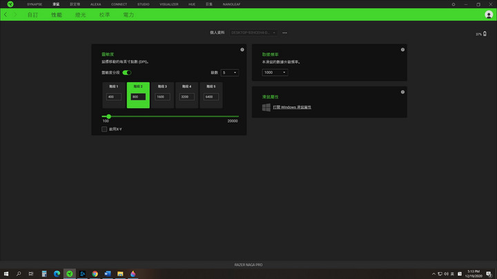497x279 pixels.
Task: Switch to the CONNECT tab
Action: point(119,4)
